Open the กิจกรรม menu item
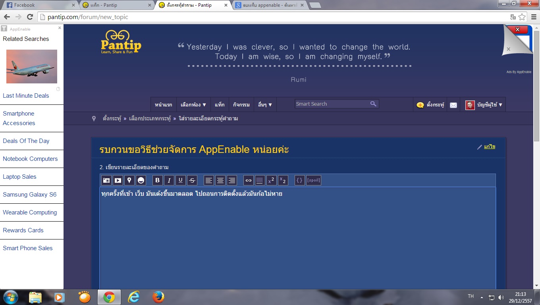 click(241, 105)
